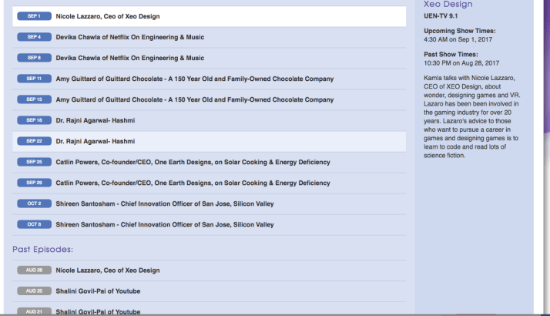Click the SEP 1 date badge
The width and height of the screenshot is (550, 316).
(x=34, y=16)
